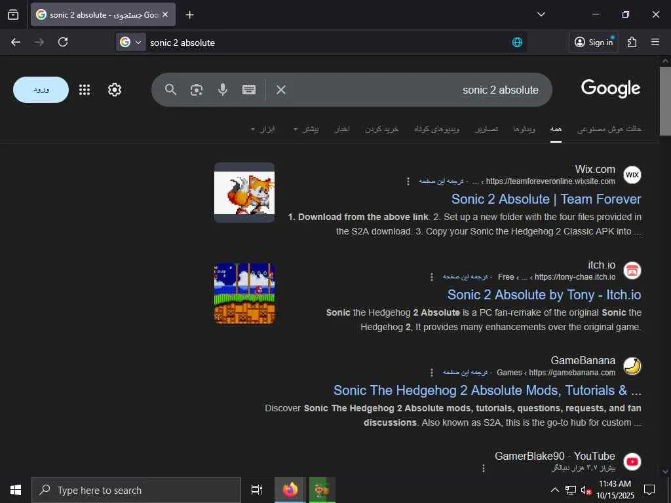Switch to the short videos tab
This screenshot has width=671, height=503.
click(x=436, y=129)
